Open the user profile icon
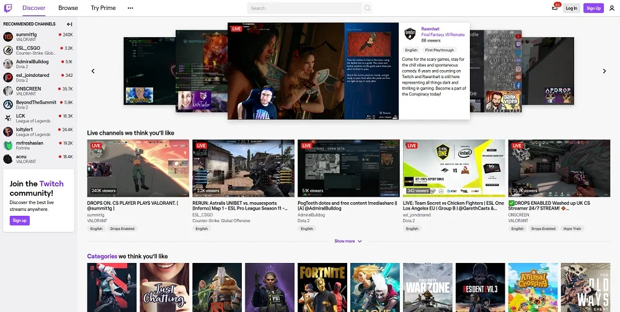This screenshot has height=312, width=620. 612,8
